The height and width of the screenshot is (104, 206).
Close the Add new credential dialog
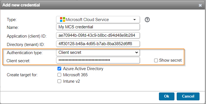(200, 5)
